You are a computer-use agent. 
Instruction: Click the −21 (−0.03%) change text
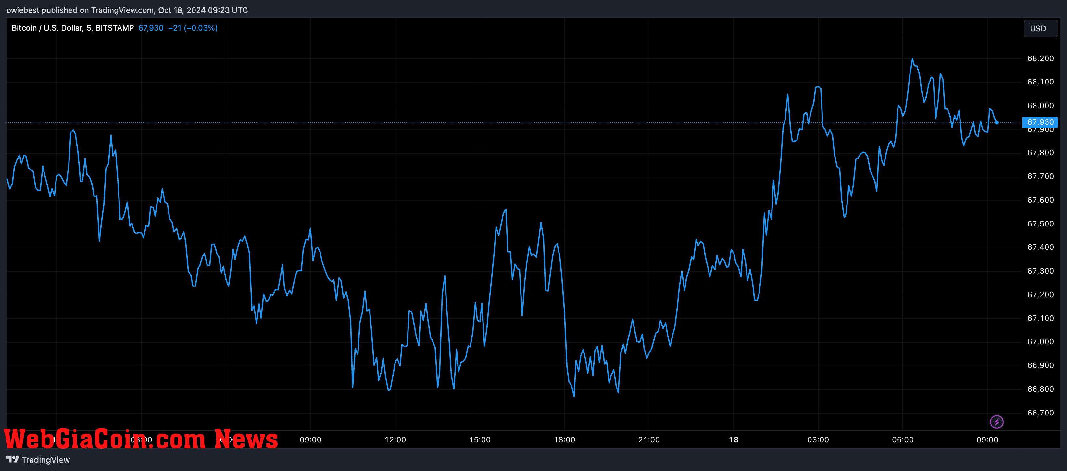coord(193,28)
